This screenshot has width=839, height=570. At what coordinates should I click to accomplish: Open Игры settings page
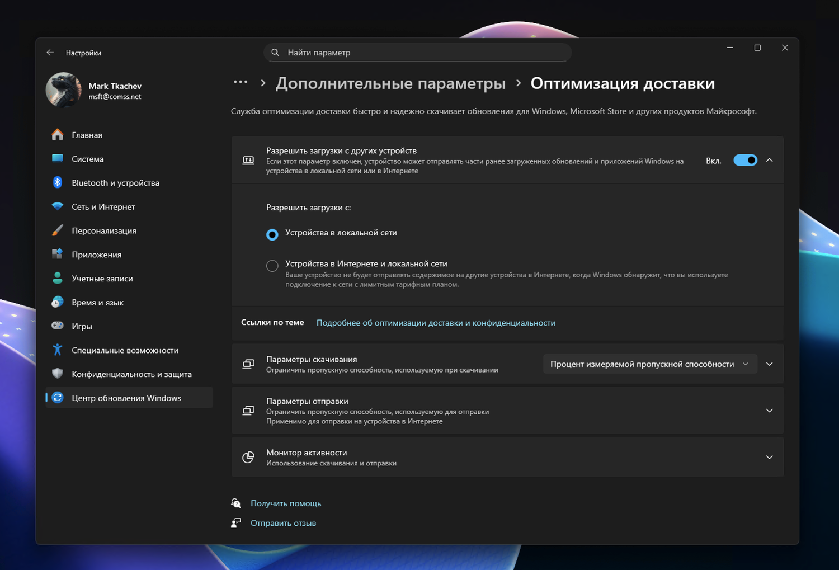click(129, 326)
